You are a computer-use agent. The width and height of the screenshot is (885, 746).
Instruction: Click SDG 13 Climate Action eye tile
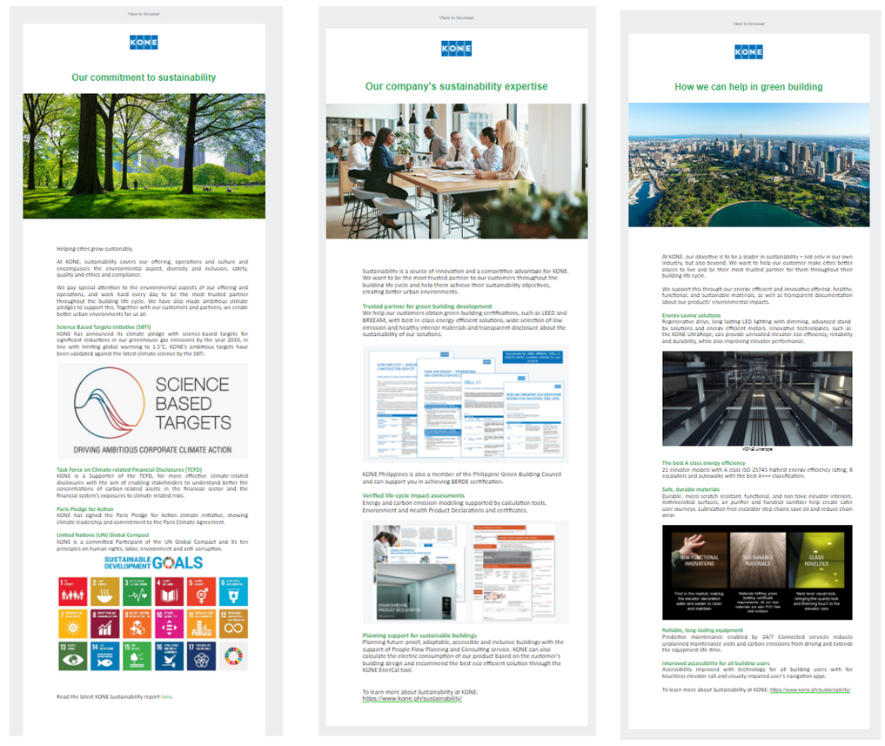(x=73, y=656)
